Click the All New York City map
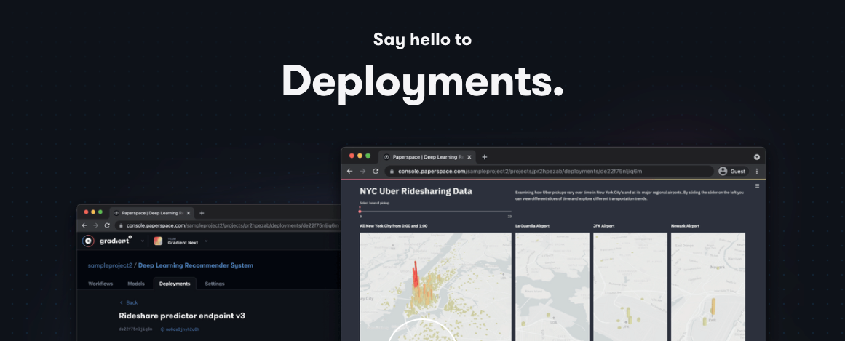 pyautogui.click(x=435, y=286)
